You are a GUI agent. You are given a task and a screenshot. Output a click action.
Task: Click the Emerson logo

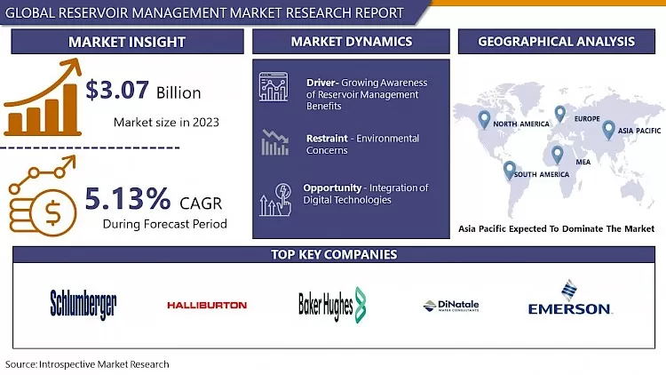point(569,298)
